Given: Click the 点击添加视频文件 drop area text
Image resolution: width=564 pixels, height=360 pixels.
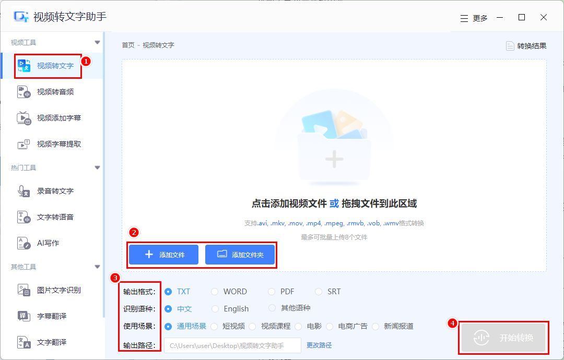Looking at the screenshot, I should [289, 203].
